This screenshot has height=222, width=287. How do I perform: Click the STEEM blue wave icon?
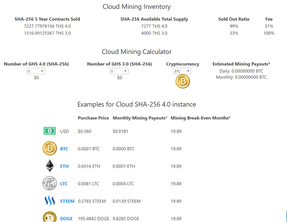(50, 201)
